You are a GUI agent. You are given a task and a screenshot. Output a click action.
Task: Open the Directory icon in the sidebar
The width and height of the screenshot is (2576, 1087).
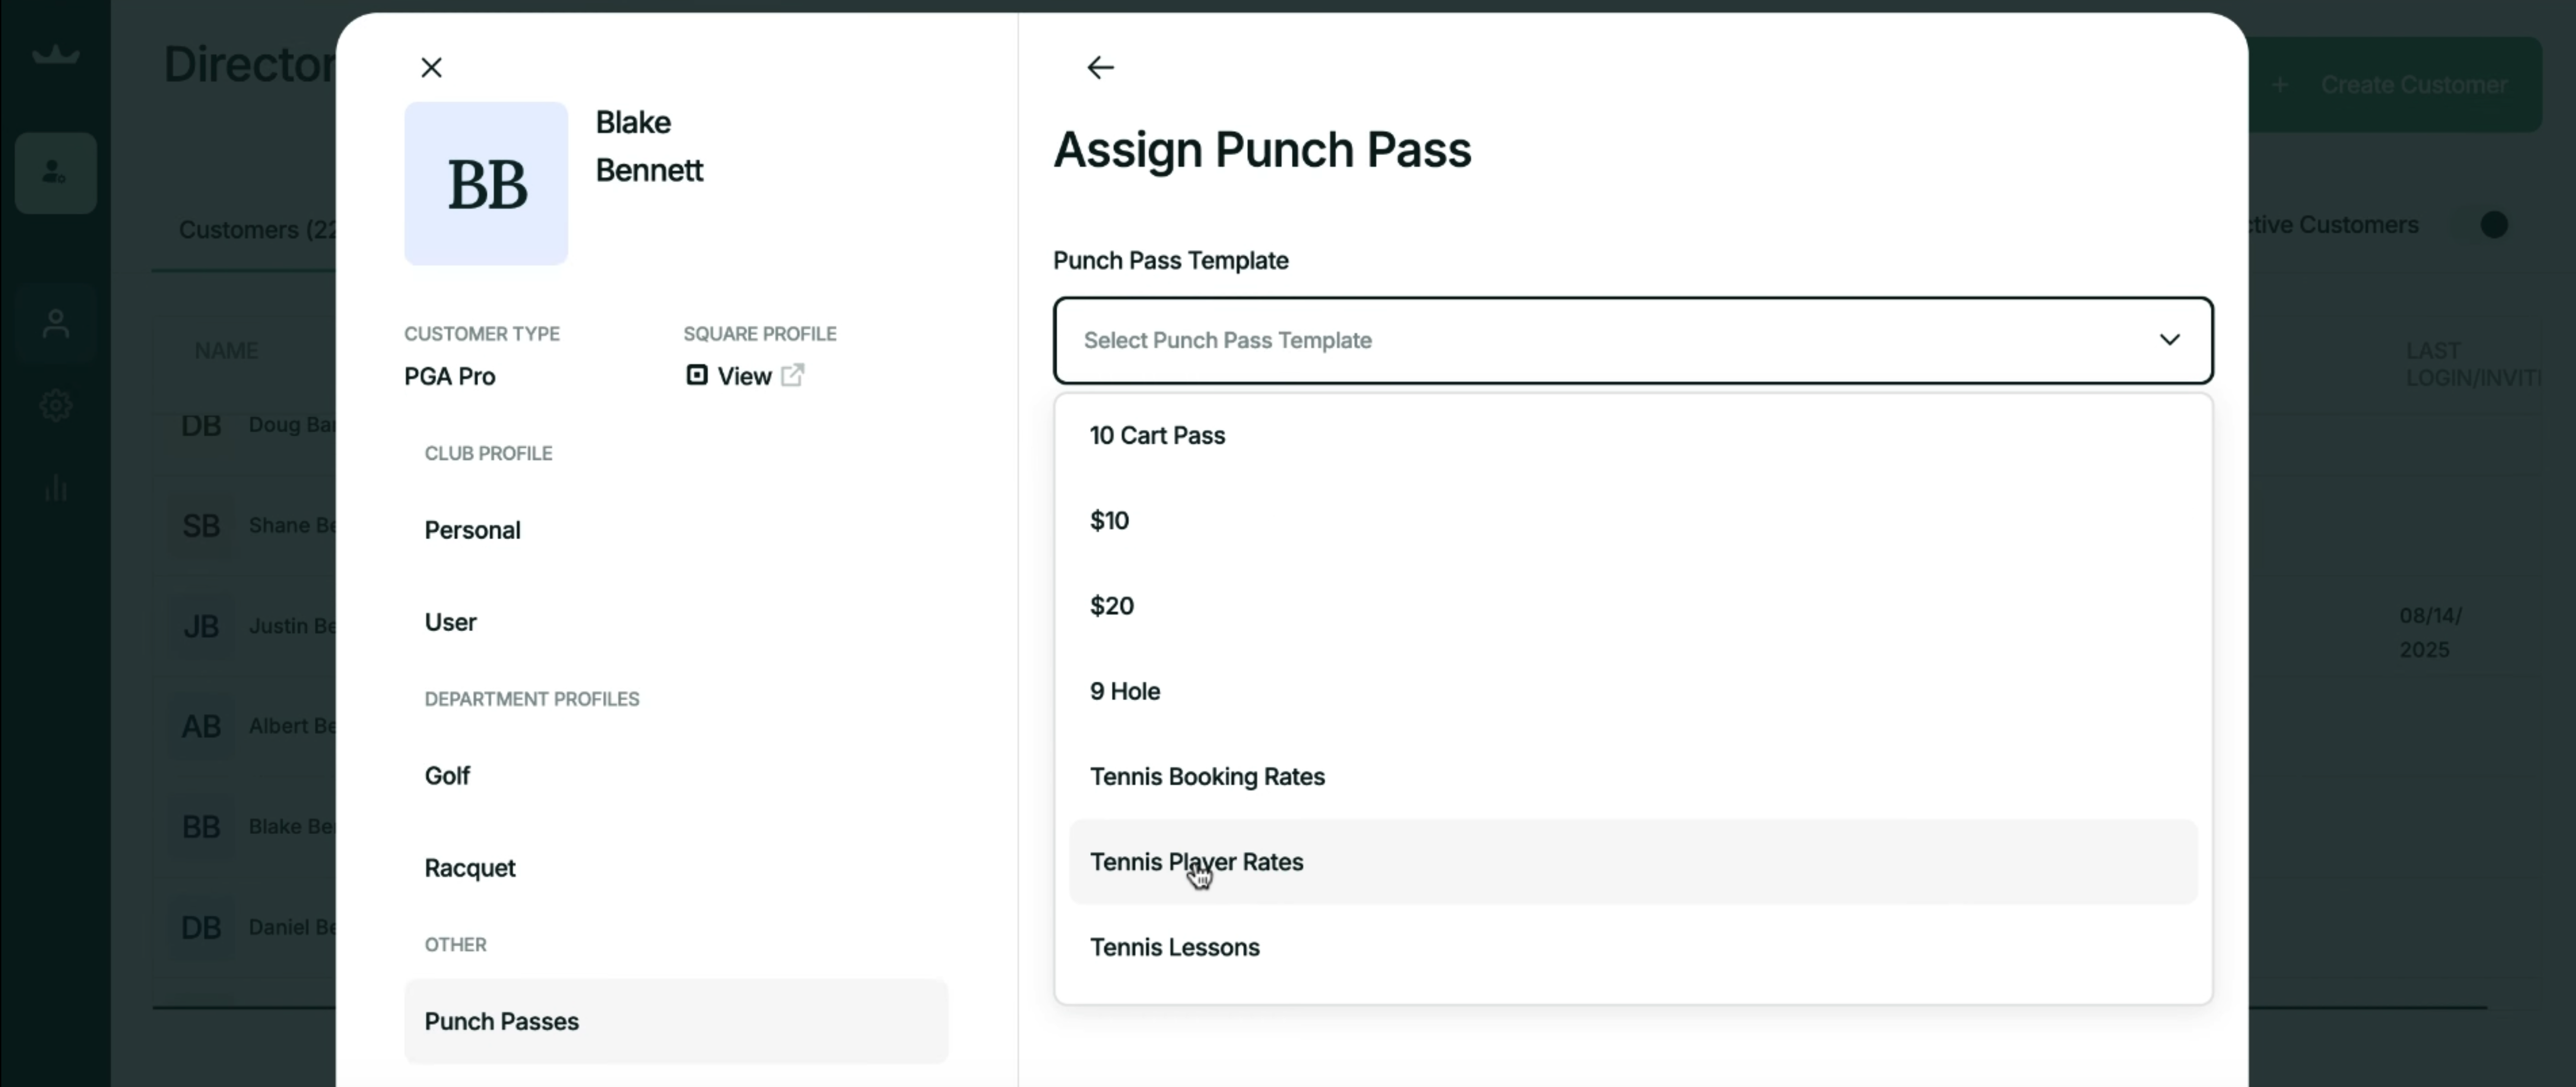pyautogui.click(x=56, y=173)
